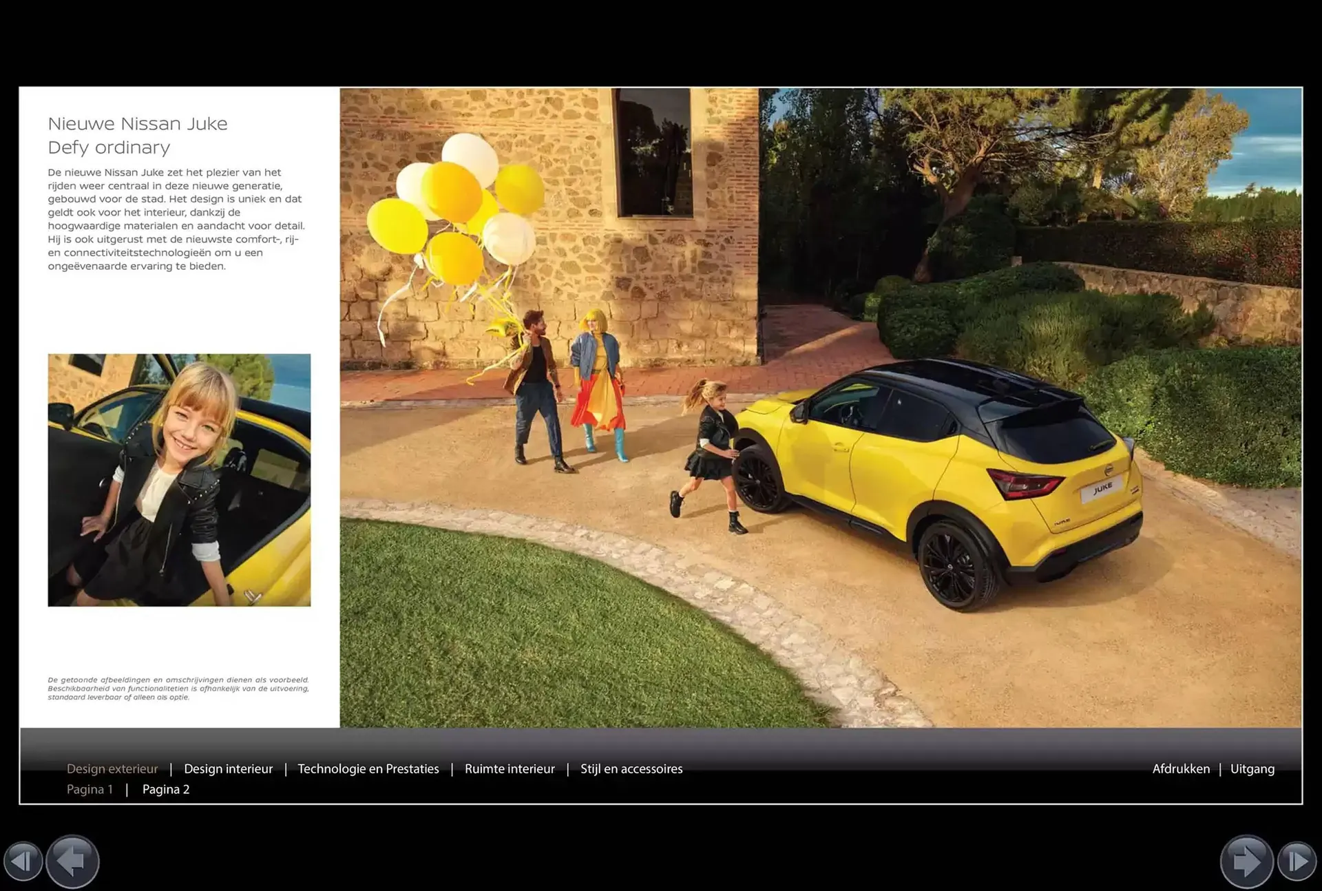Viewport: 1322px width, 891px height.
Task: Click the 'Nieuwe Nissan Juke Defy ordinary' heading
Action: click(137, 135)
